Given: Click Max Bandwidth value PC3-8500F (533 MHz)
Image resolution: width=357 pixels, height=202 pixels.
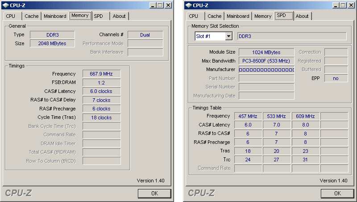Looking at the screenshot, I should pos(266,61).
